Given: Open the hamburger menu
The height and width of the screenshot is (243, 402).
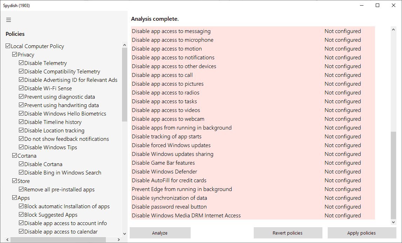Looking at the screenshot, I should point(9,20).
